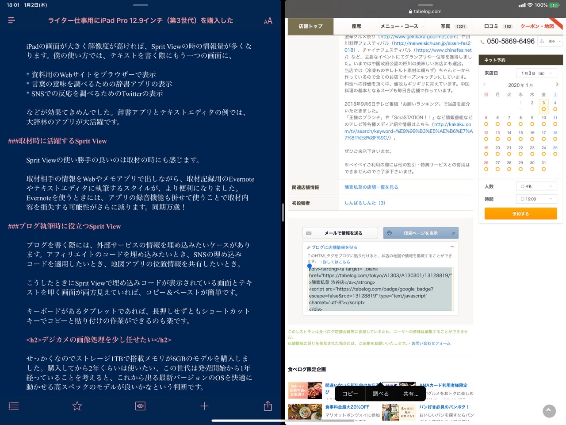Screen dimensions: 566x425
Task: Open the 口コミ 152 tab
Action: pyautogui.click(x=497, y=27)
